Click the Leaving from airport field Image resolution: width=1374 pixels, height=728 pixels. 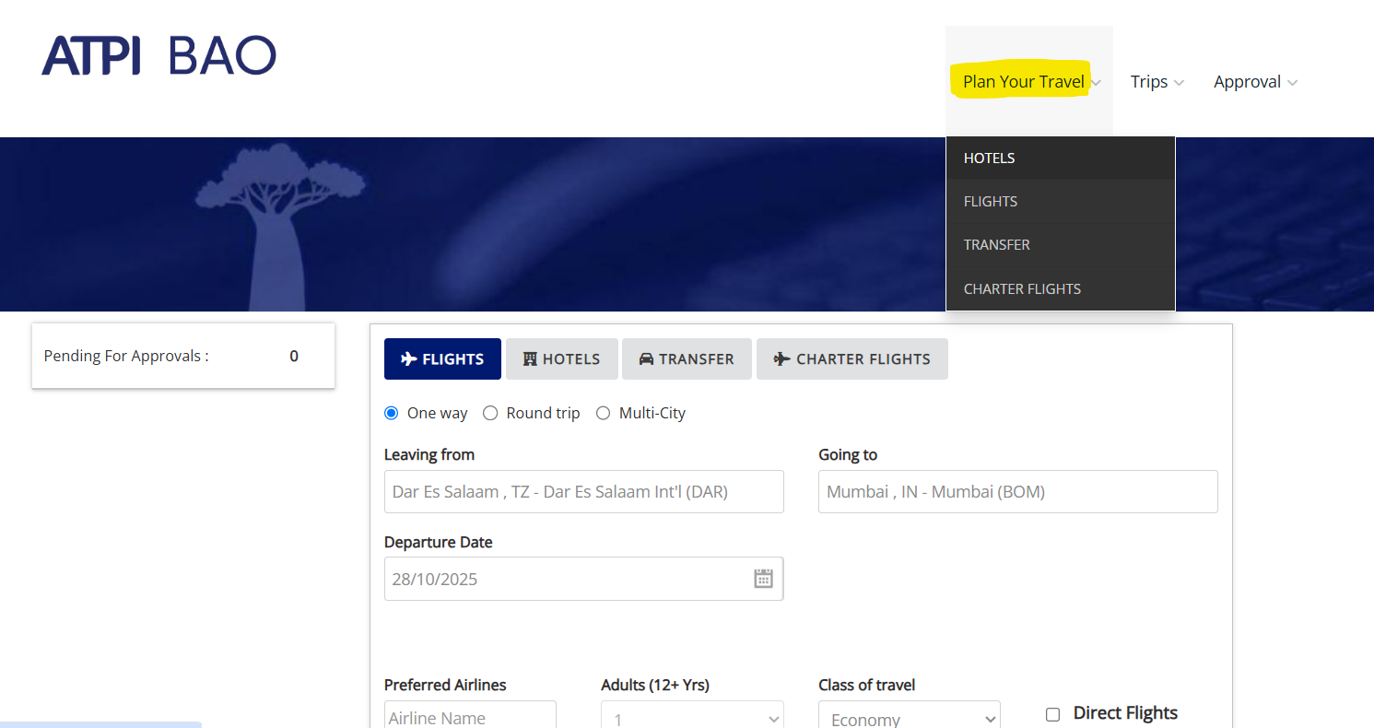click(x=583, y=491)
